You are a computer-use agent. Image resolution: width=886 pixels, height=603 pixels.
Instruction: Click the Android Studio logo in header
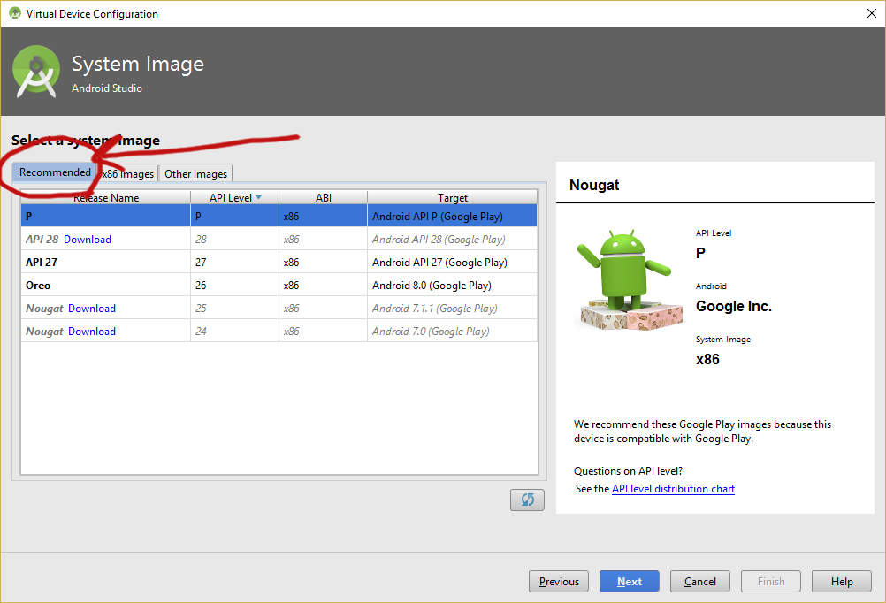(x=36, y=72)
